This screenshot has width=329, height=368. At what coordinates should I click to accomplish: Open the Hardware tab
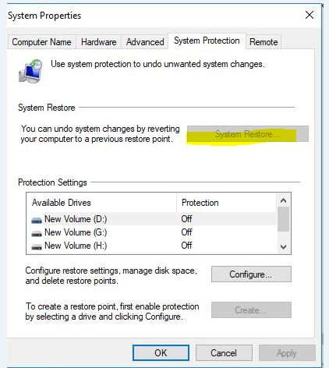[98, 42]
